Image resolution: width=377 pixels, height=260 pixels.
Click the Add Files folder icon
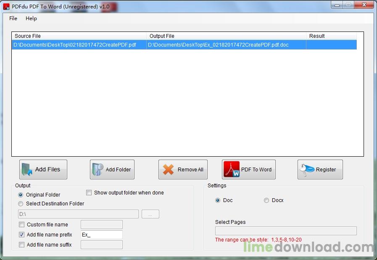coord(27,169)
